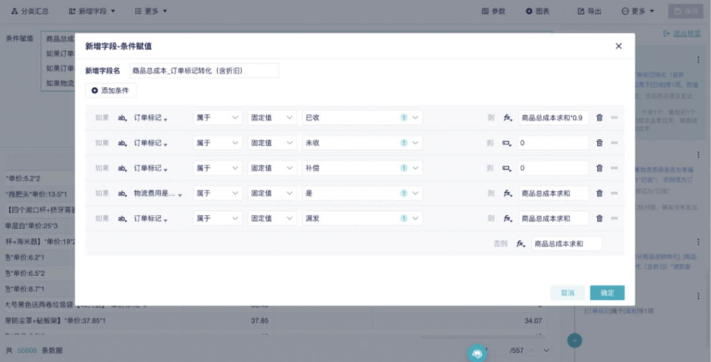Click the 添加条件 button
The width and height of the screenshot is (711, 362).
[111, 91]
